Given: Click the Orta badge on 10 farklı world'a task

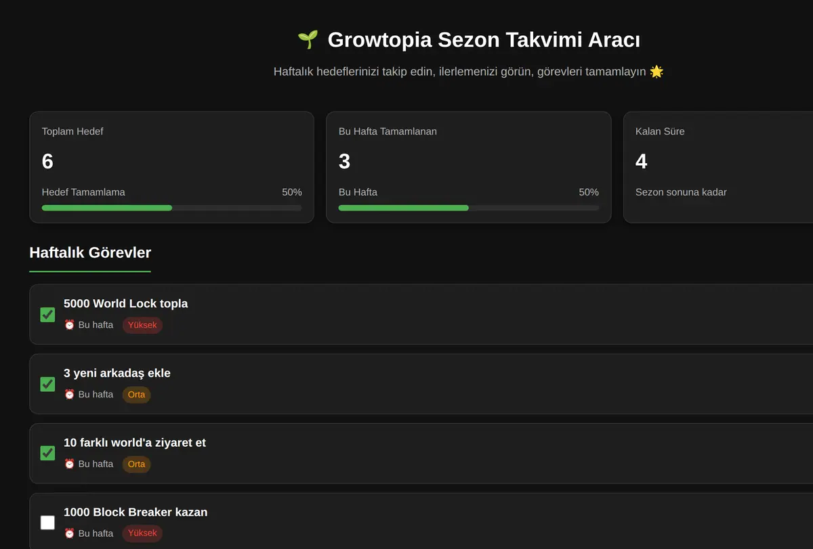Looking at the screenshot, I should pyautogui.click(x=136, y=464).
